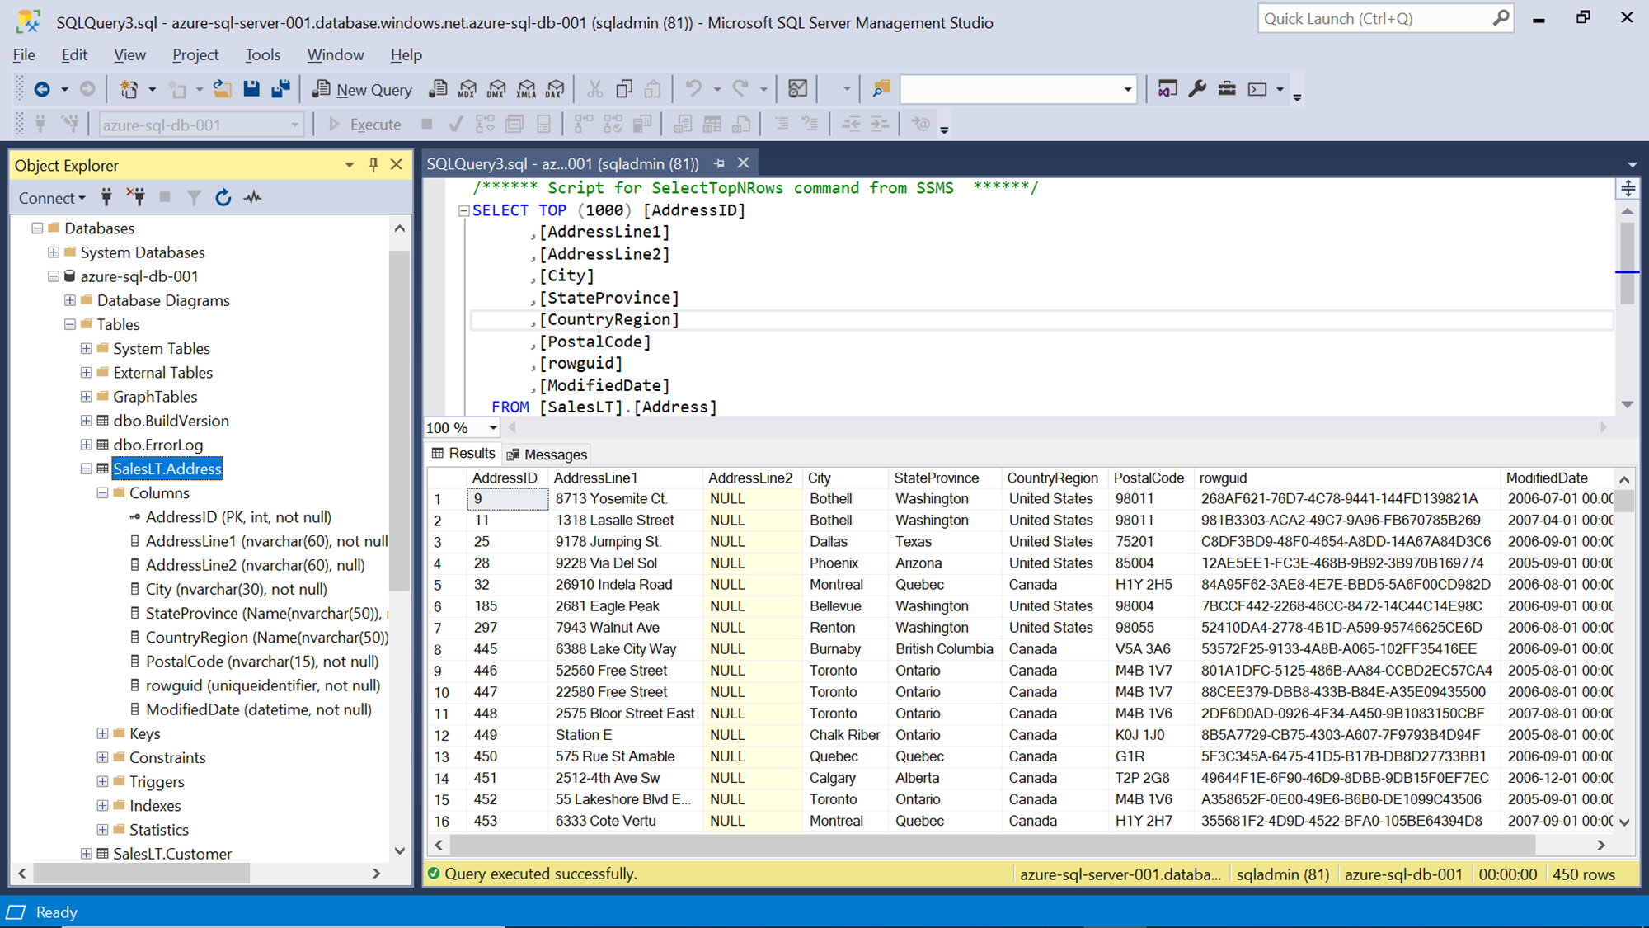Open Activity Monitor from Object Explorer toolbar
The image size is (1649, 928).
click(x=253, y=196)
